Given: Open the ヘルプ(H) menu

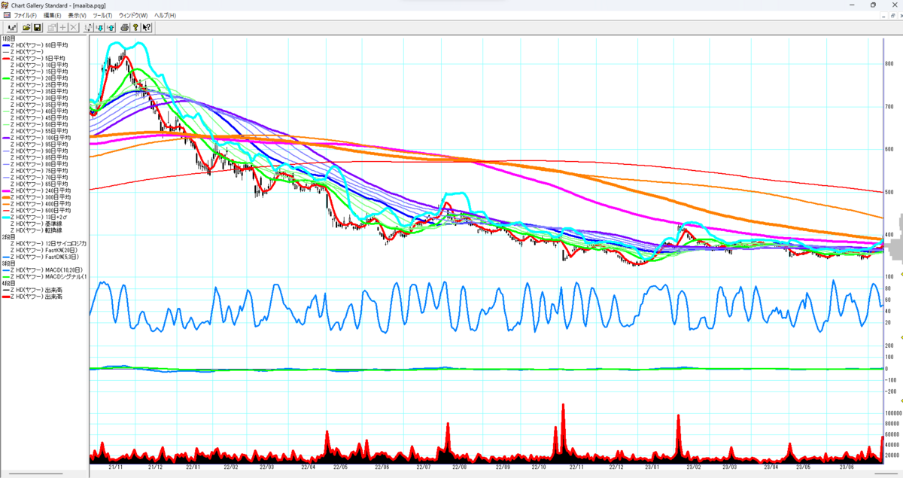Looking at the screenshot, I should 165,15.
